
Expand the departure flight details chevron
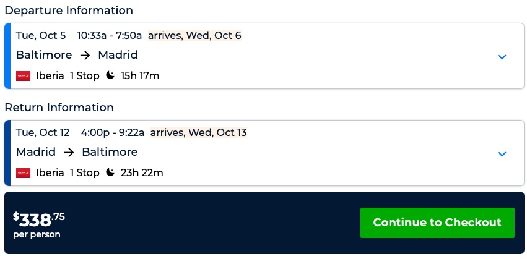coord(502,57)
